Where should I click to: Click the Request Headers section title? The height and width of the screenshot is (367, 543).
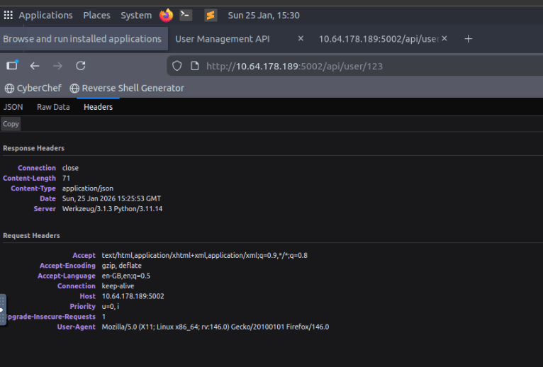click(31, 236)
